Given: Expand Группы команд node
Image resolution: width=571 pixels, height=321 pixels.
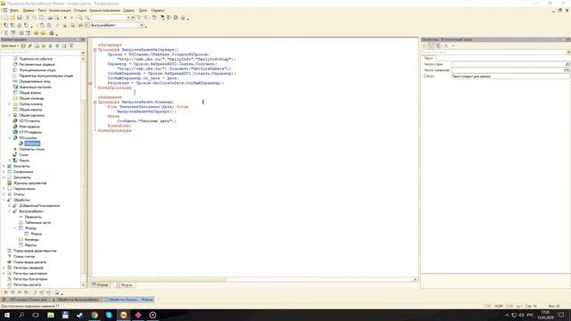Looking at the screenshot, I should 10,104.
